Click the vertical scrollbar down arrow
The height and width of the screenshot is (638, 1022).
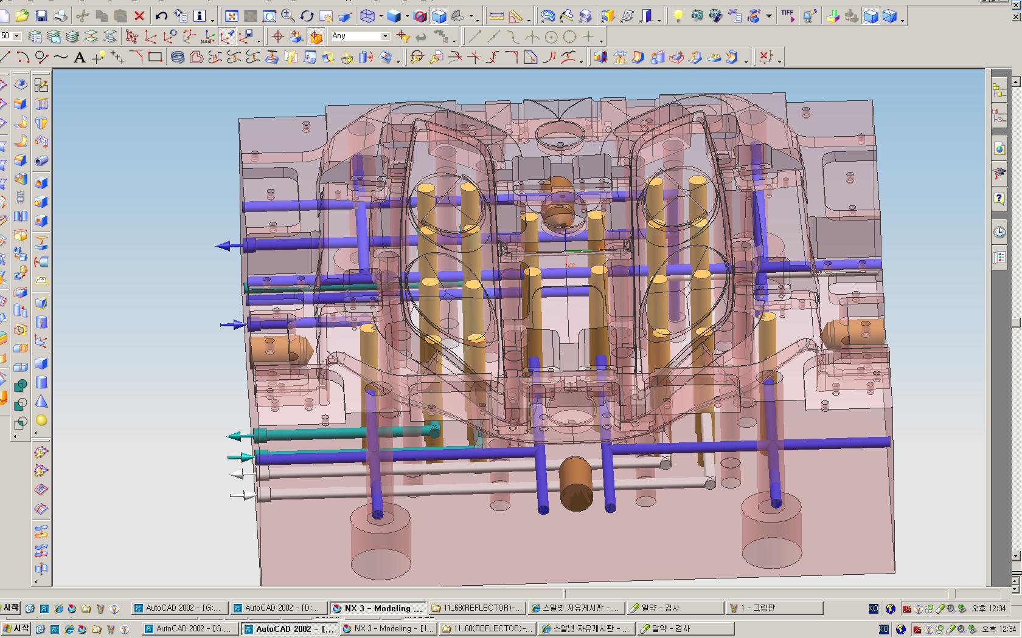pyautogui.click(x=1015, y=555)
